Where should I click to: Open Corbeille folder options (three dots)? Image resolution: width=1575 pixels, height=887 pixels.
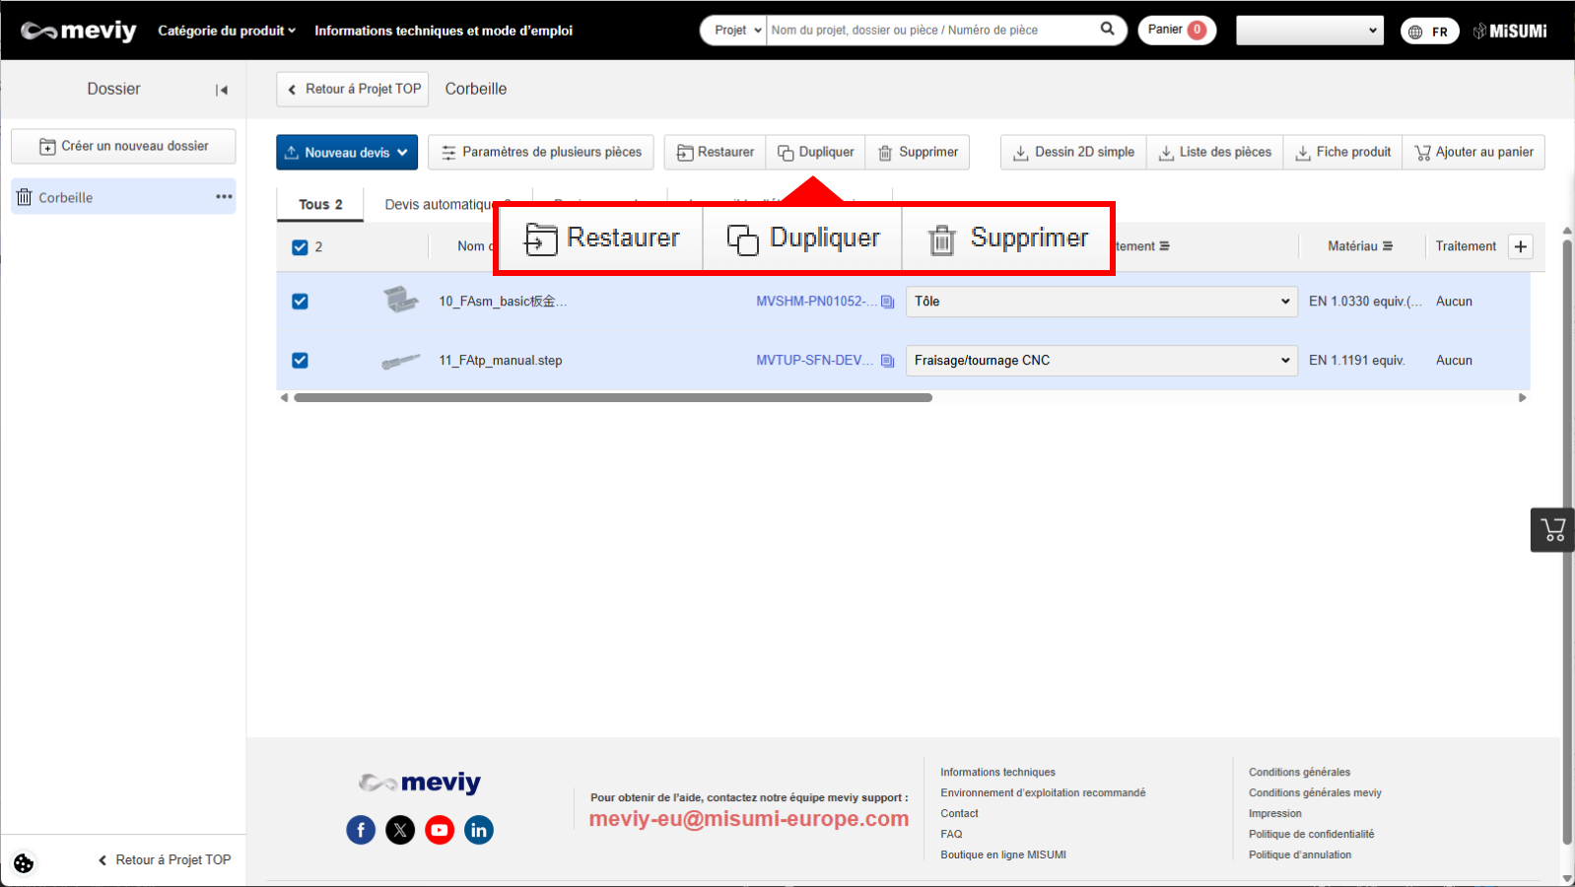coord(224,197)
